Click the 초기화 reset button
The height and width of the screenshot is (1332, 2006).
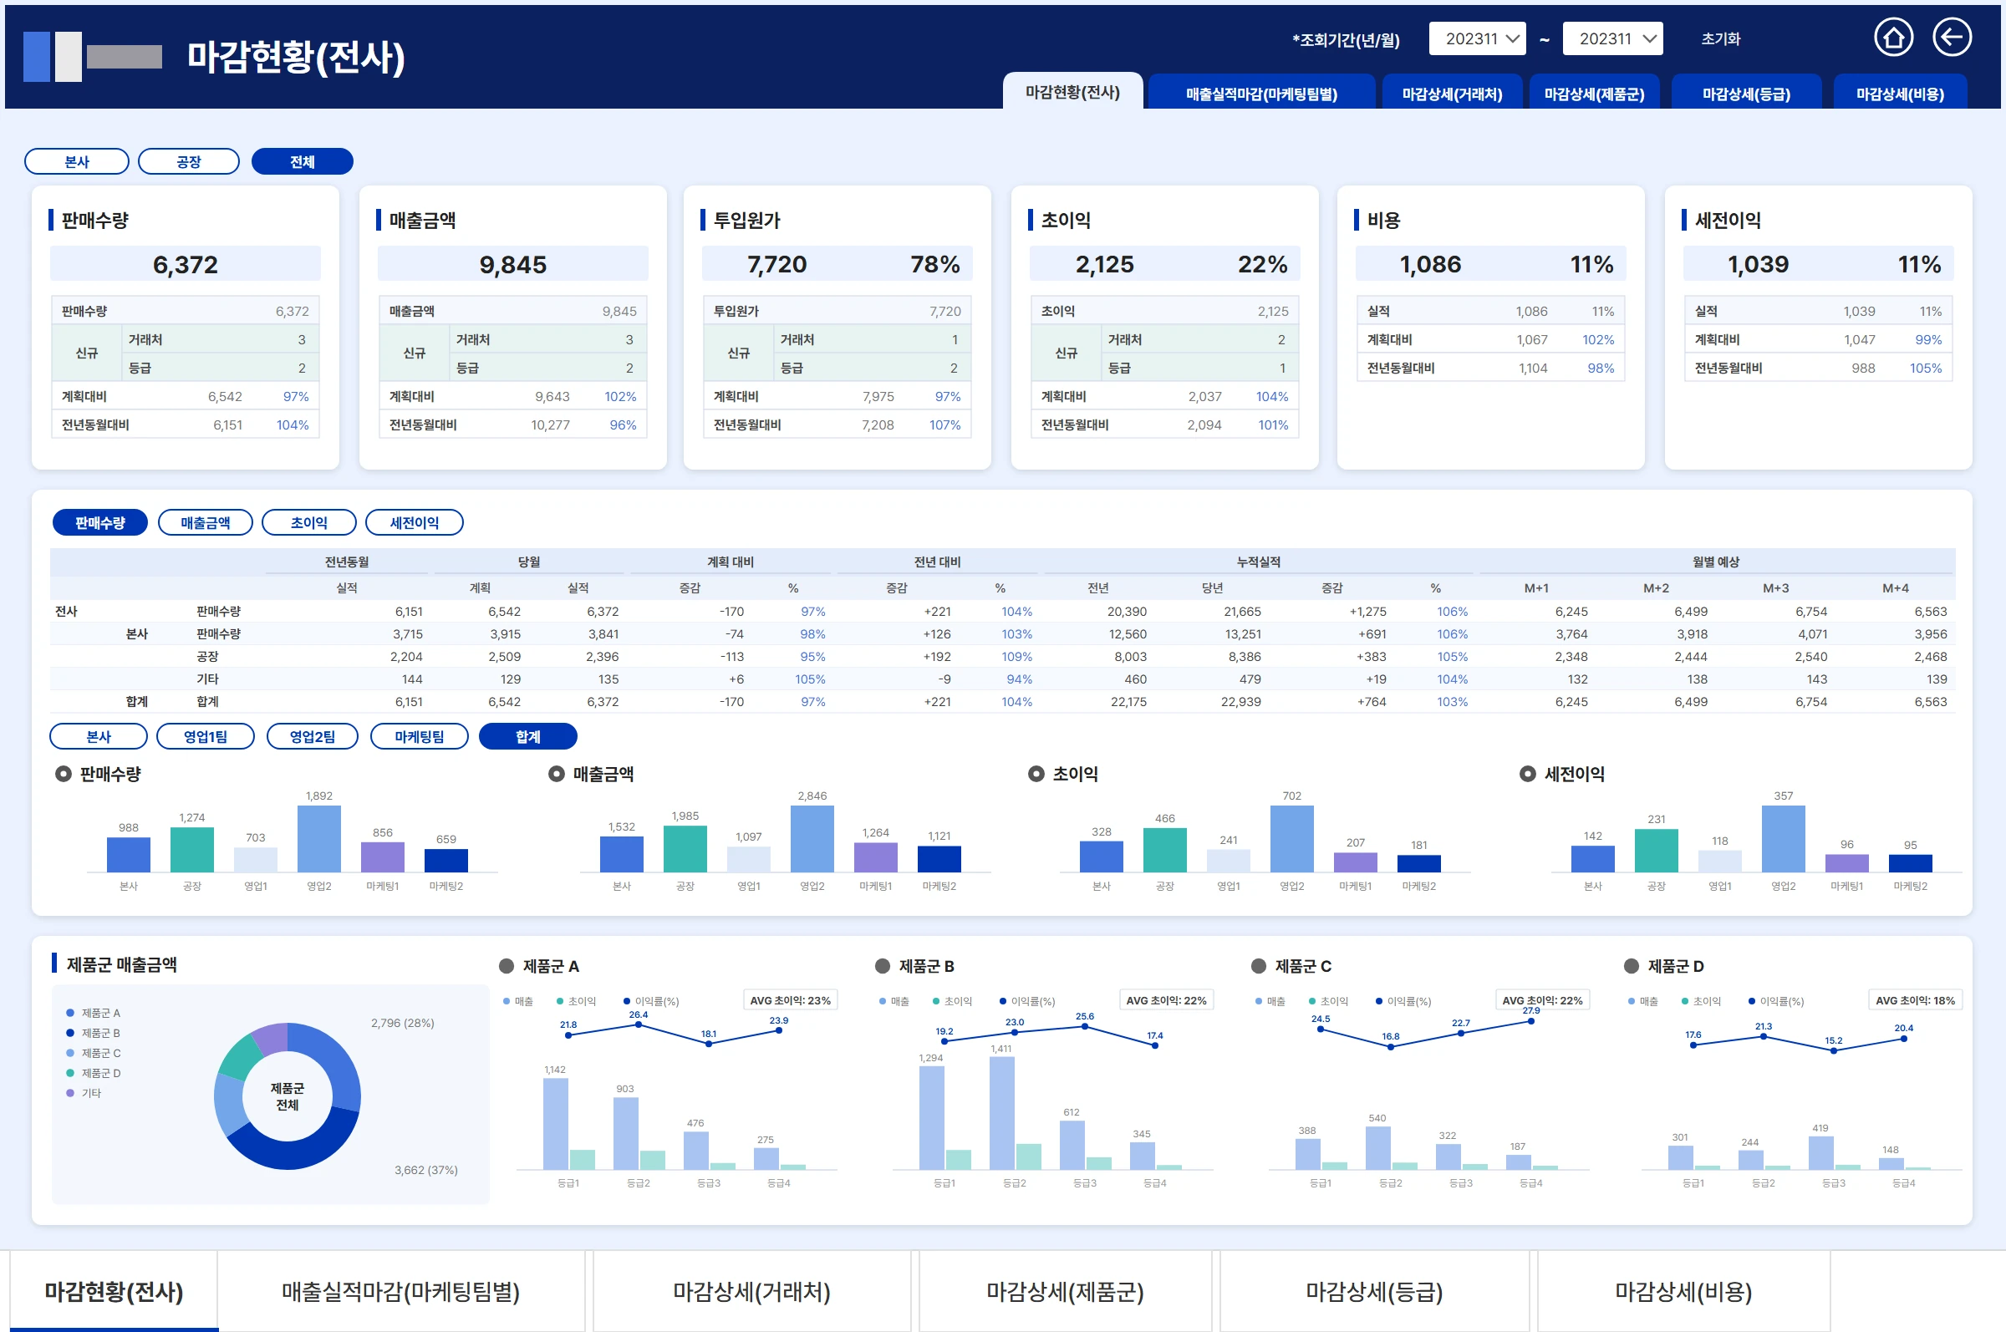coord(1720,39)
